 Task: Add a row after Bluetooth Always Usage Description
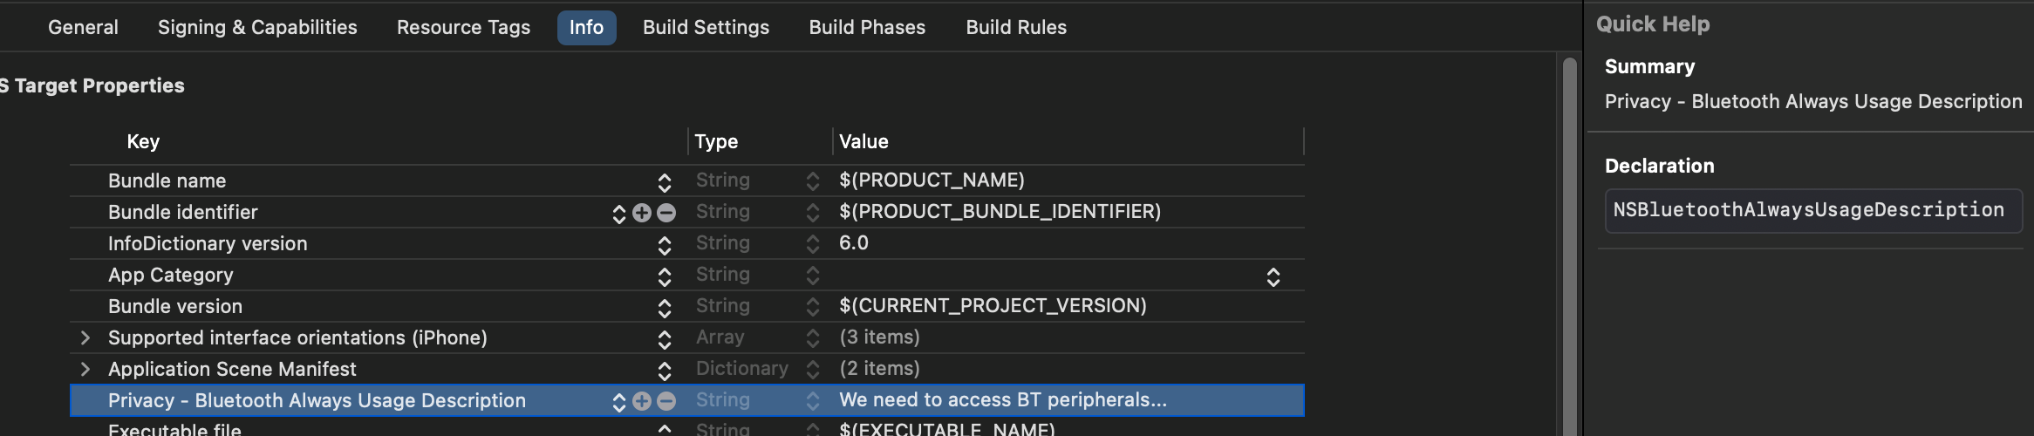tap(642, 401)
